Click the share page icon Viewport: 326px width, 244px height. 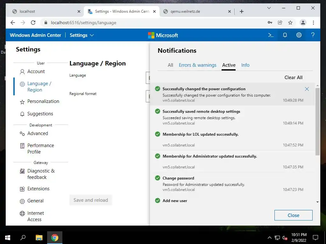point(280,23)
